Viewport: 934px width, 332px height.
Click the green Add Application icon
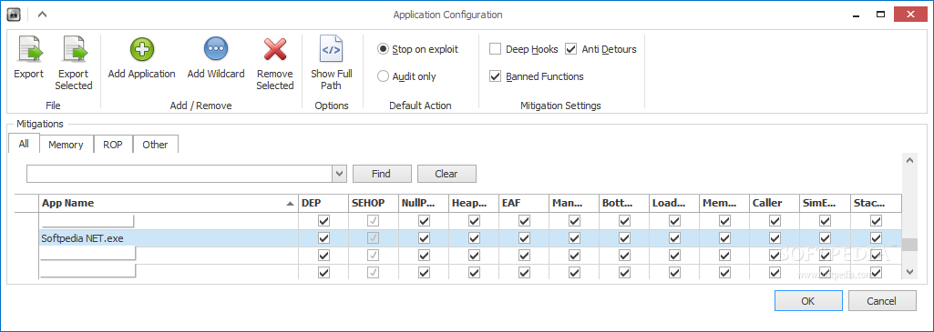click(x=142, y=49)
